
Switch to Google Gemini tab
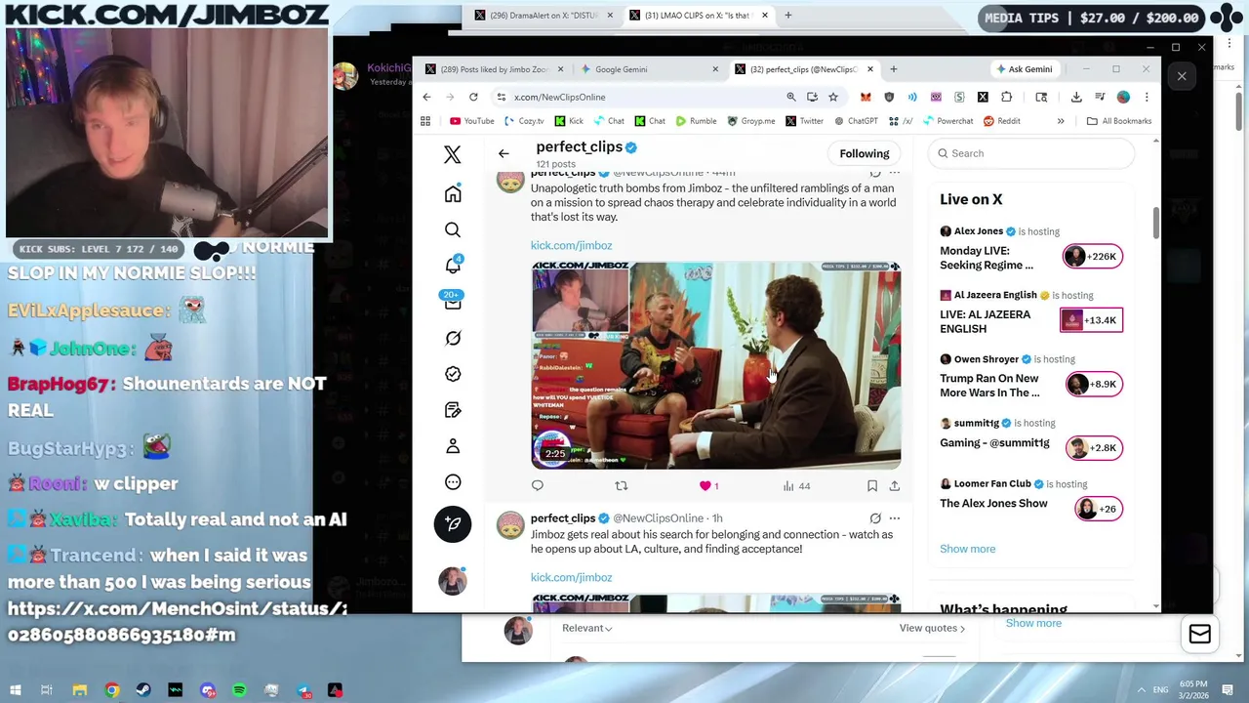[649, 69]
